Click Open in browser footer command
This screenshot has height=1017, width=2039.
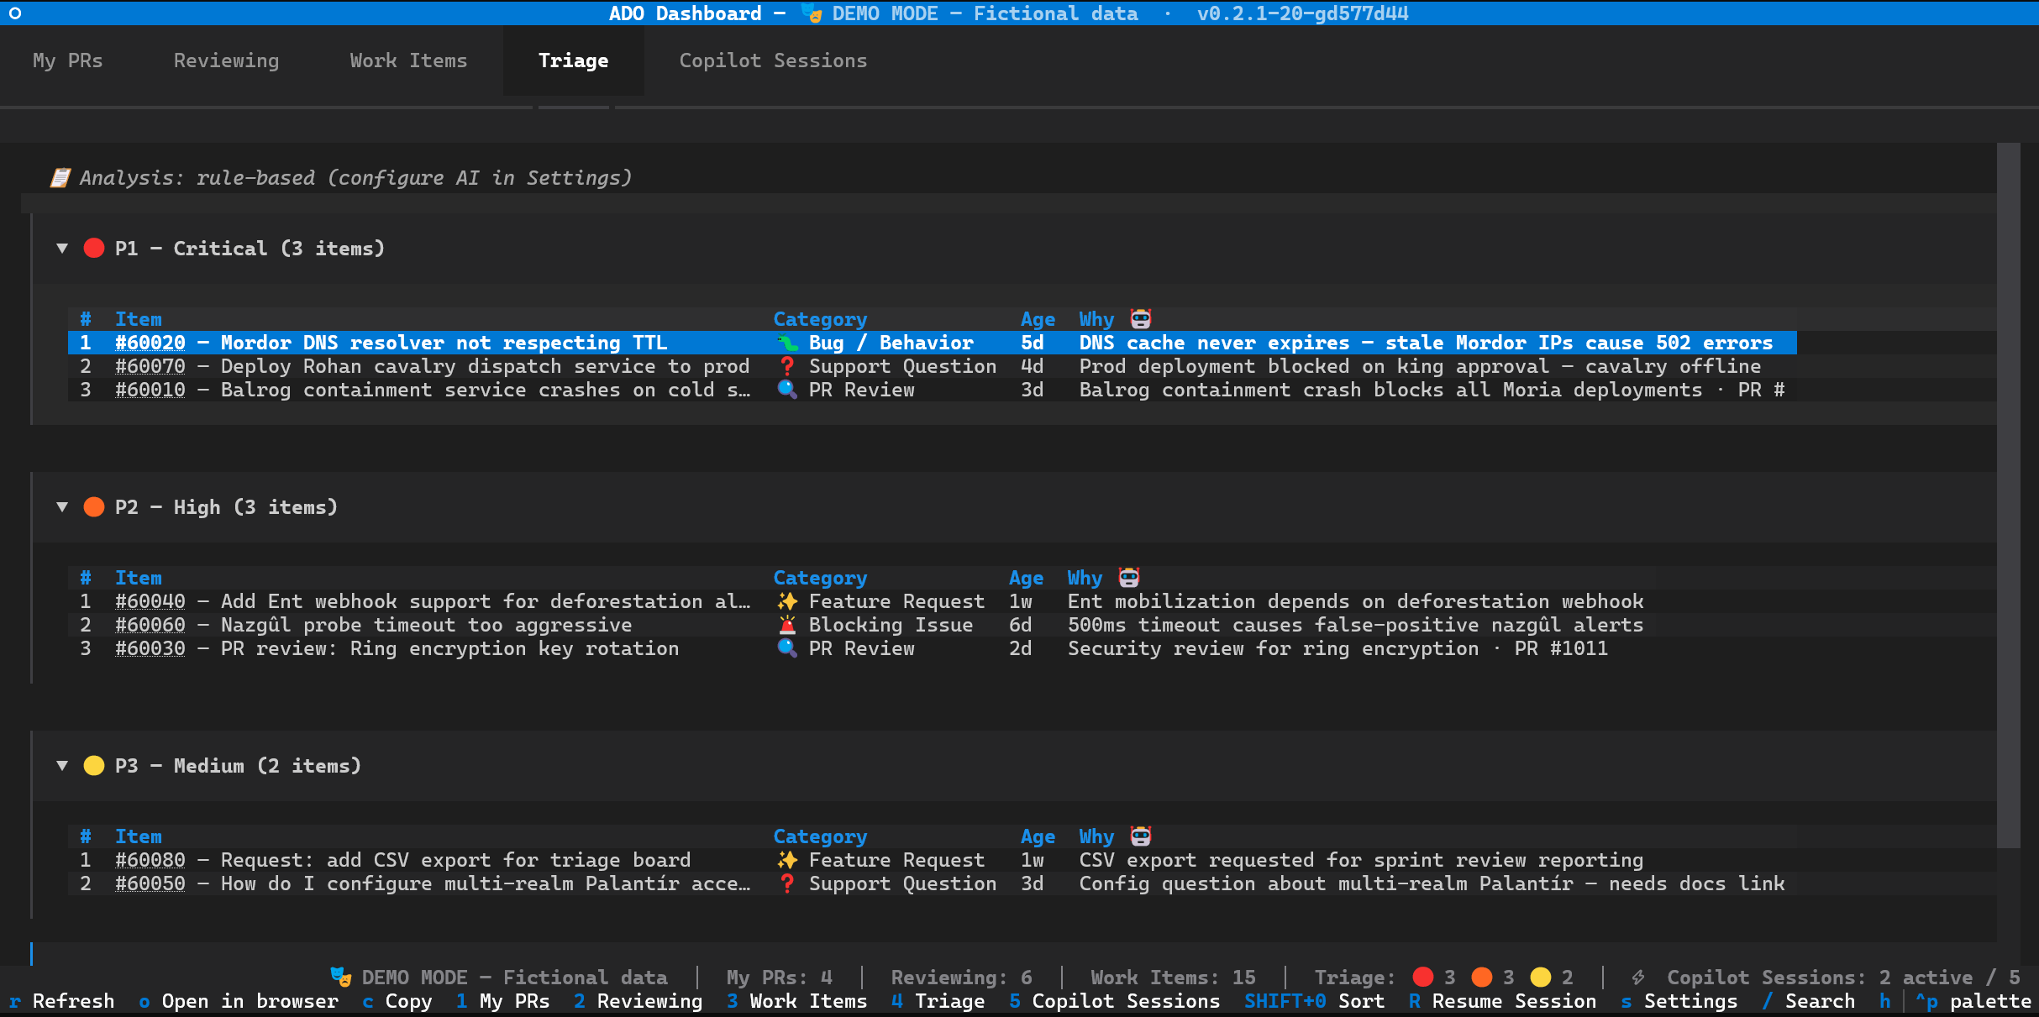coord(239,1001)
